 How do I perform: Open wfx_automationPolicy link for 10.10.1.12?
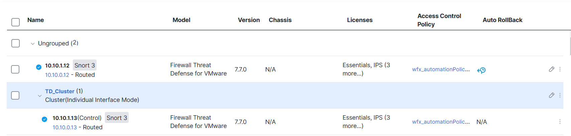441,69
